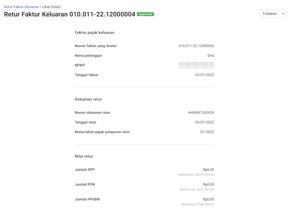Viewport: 289px width, 214px height.
Task: Click the blurred NPWP value
Action: pos(196,65)
